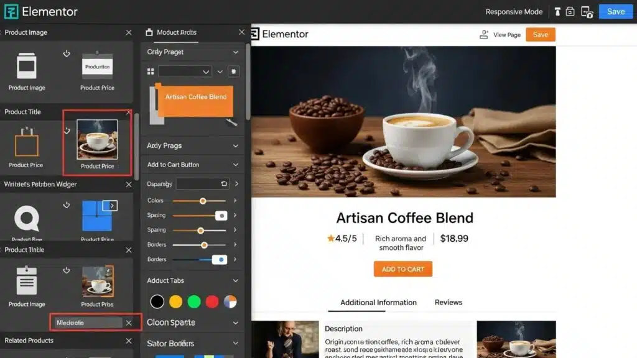Close the Wiritaets Pebiben Widger section

click(x=128, y=184)
